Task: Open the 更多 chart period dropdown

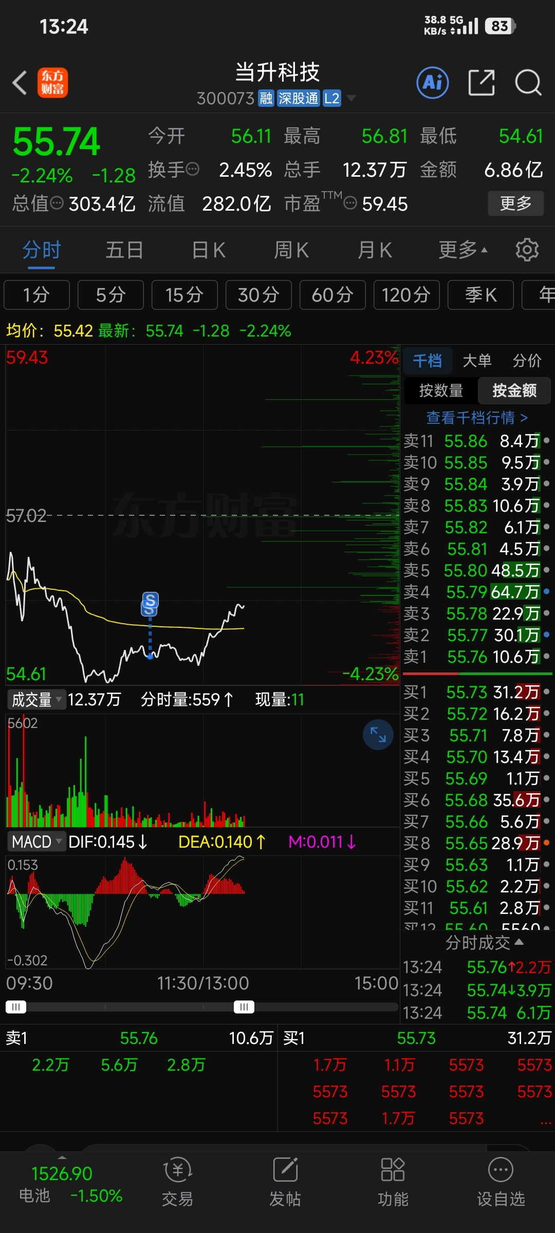Action: (463, 250)
